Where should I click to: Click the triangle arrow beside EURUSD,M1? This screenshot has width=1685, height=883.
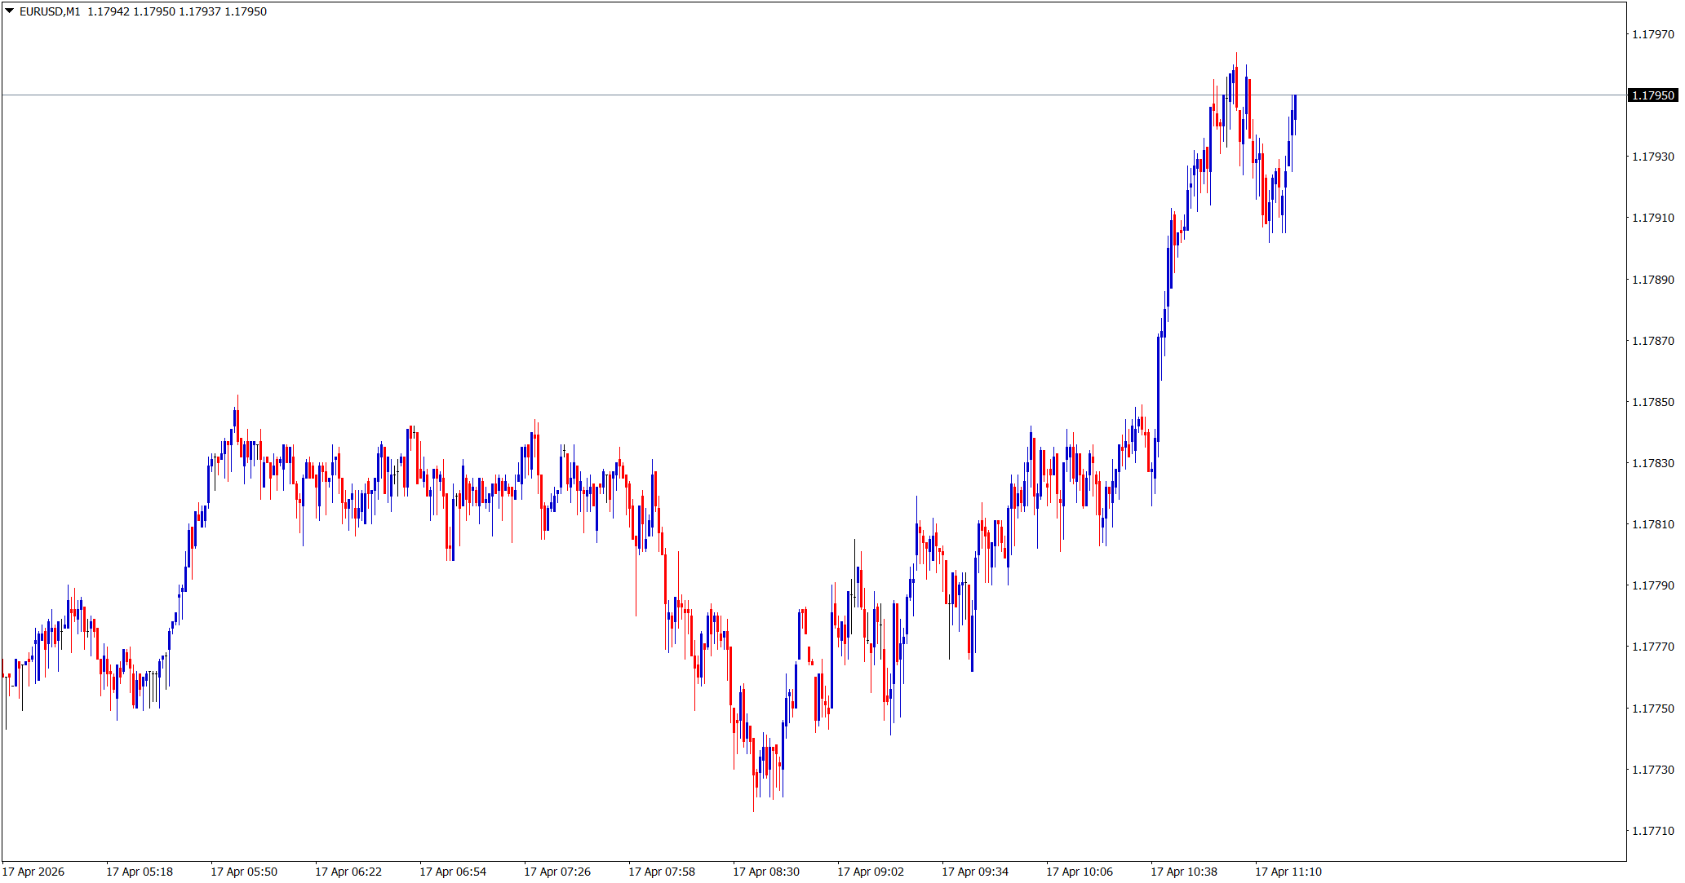click(10, 11)
